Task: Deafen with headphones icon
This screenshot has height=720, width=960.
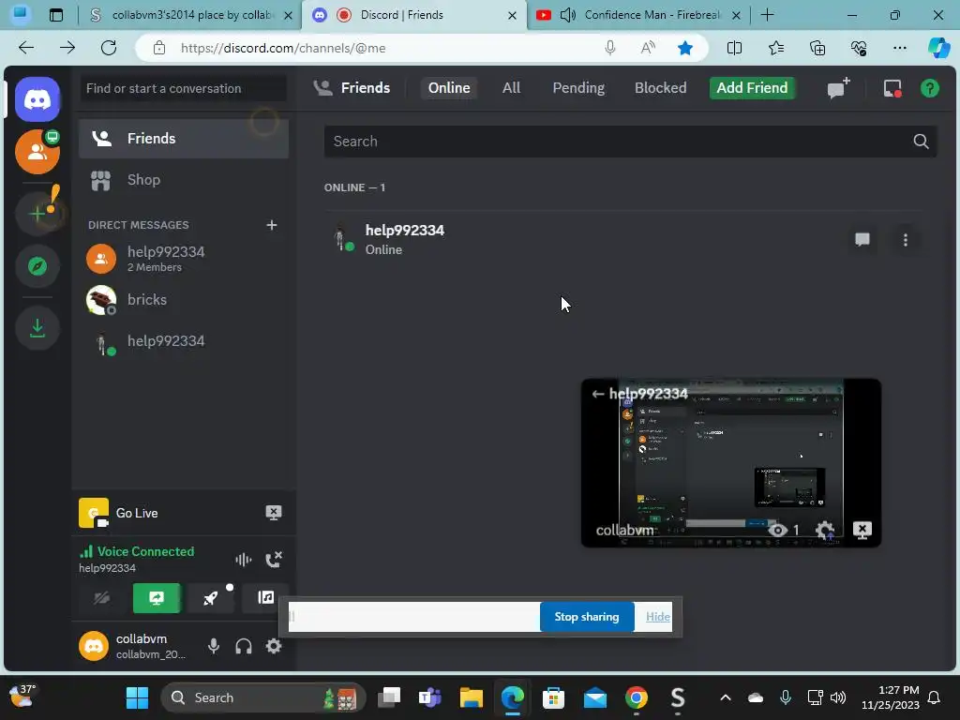Action: click(244, 646)
